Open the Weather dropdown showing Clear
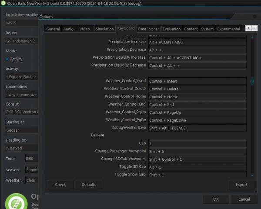 [x=32, y=180]
